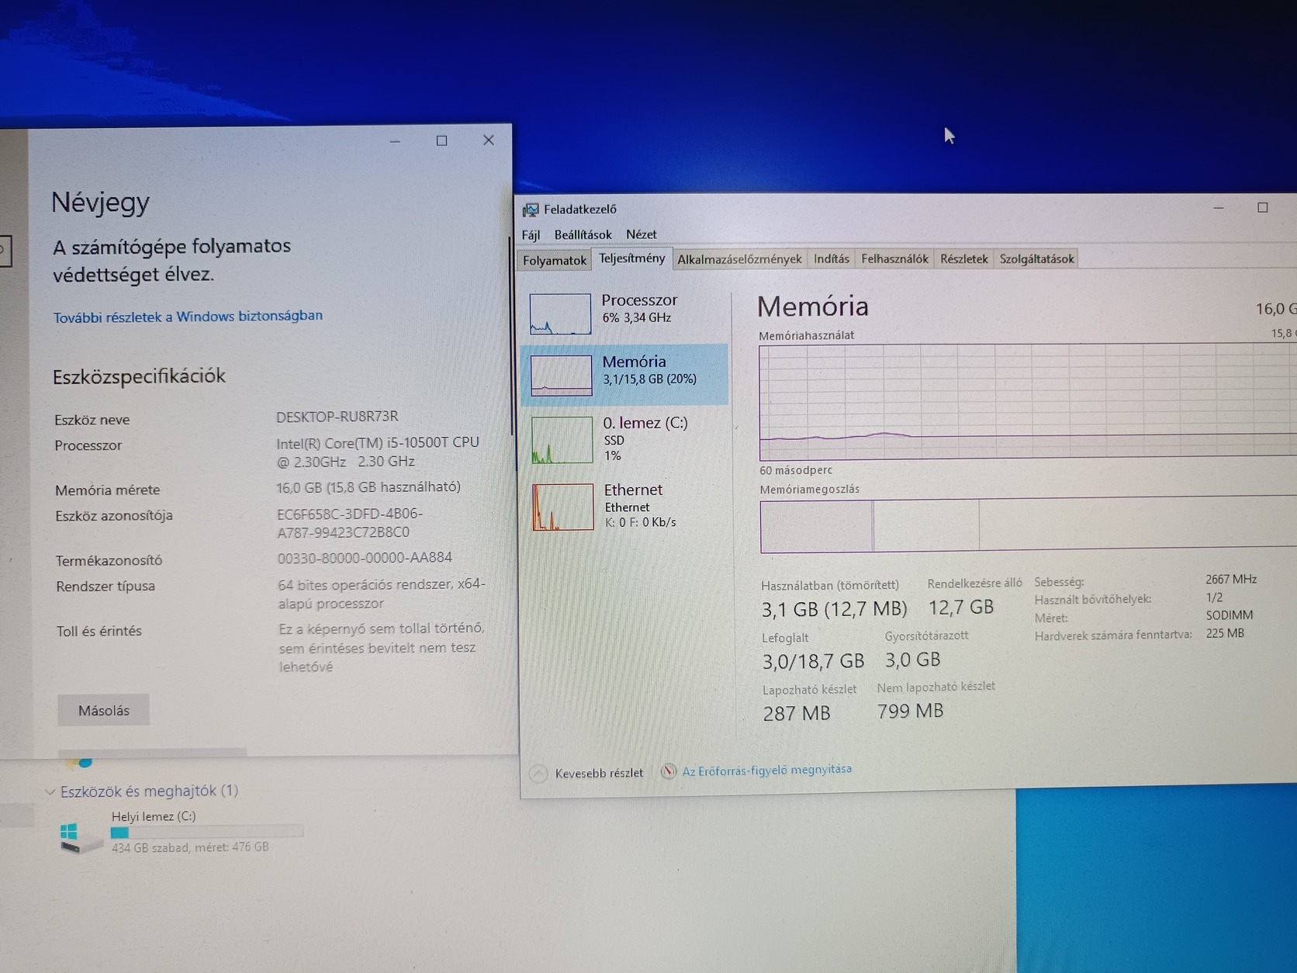Click the 1/2 used slots value

[x=1214, y=597]
